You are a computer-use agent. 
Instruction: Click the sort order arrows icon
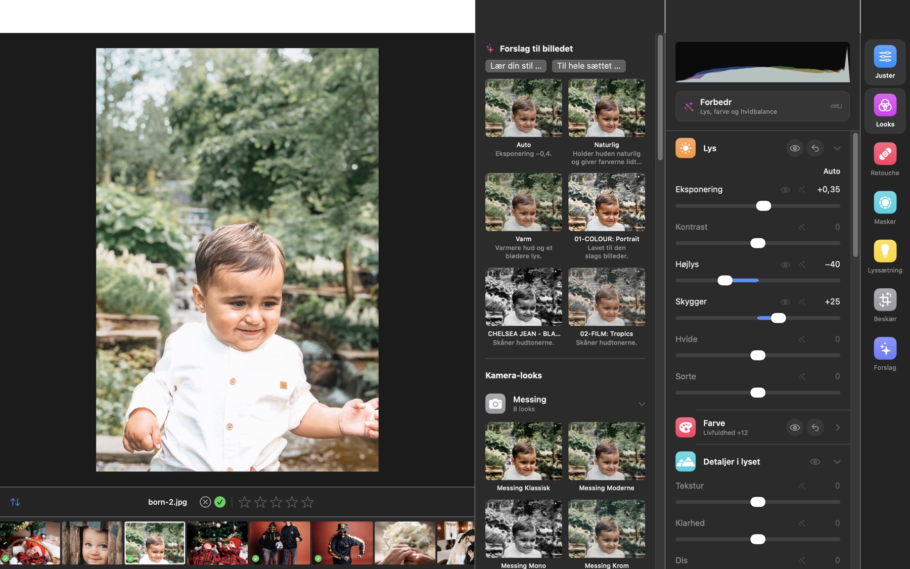pos(15,502)
